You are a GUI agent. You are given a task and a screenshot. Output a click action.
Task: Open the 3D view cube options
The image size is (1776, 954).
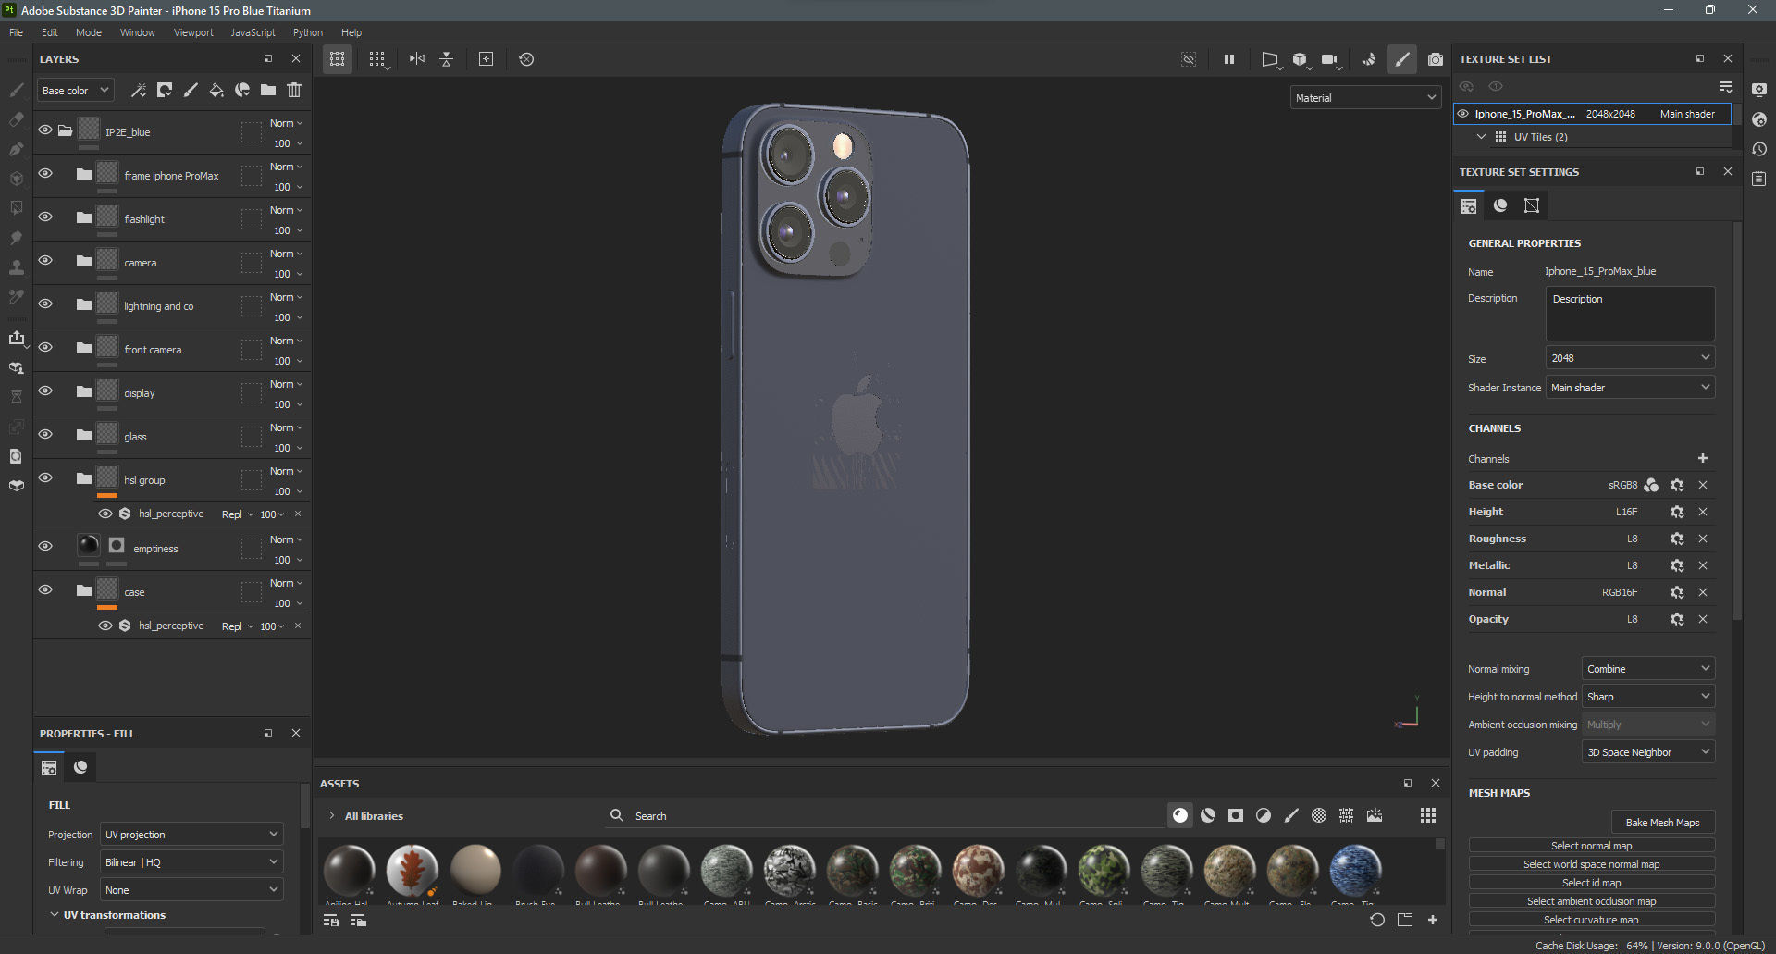coord(1301,59)
